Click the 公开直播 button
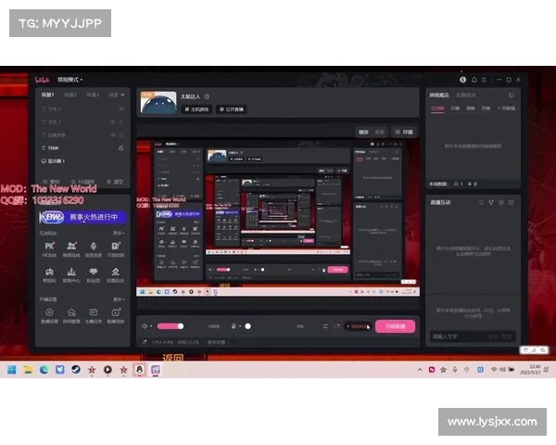 click(234, 108)
